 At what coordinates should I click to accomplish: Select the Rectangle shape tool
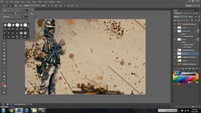(x=4, y=73)
